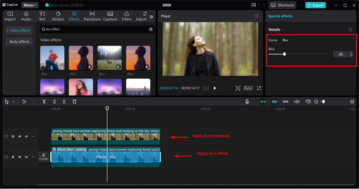Open the Filters tab
Screen dimensions: 359x189
126,16
